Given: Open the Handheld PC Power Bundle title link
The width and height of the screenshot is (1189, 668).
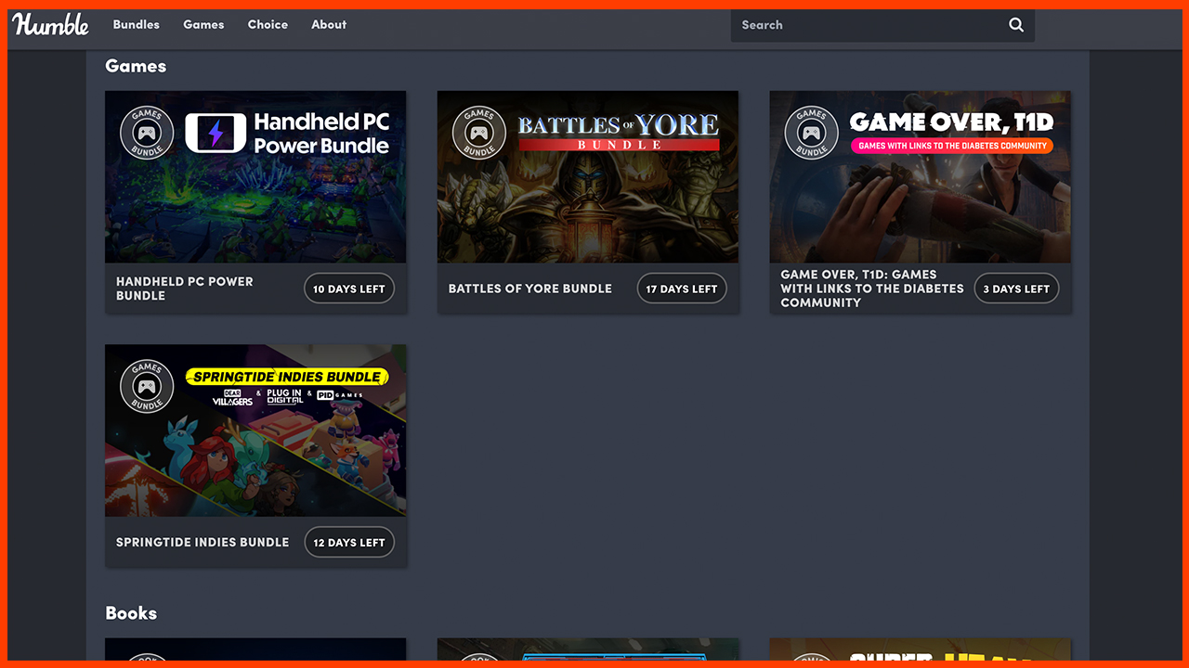Looking at the screenshot, I should pyautogui.click(x=185, y=289).
